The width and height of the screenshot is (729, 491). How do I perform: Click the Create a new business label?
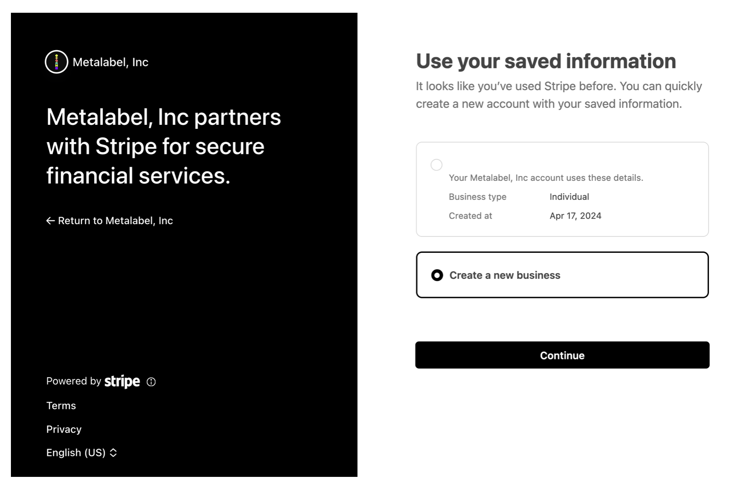(x=505, y=276)
